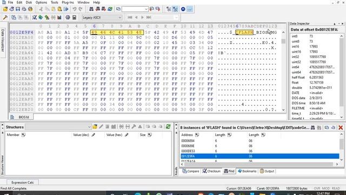Click the highlighted IFLASH text in ASCII pane
The image size is (346, 195).
click(x=244, y=32)
